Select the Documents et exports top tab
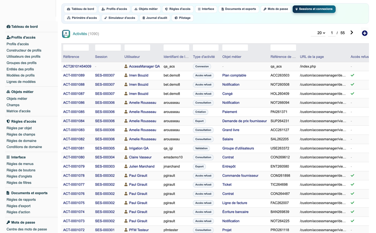The width and height of the screenshot is (376, 233). coord(239,9)
